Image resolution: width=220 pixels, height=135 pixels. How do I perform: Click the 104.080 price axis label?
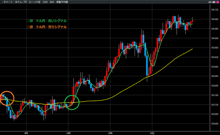coord(215,19)
